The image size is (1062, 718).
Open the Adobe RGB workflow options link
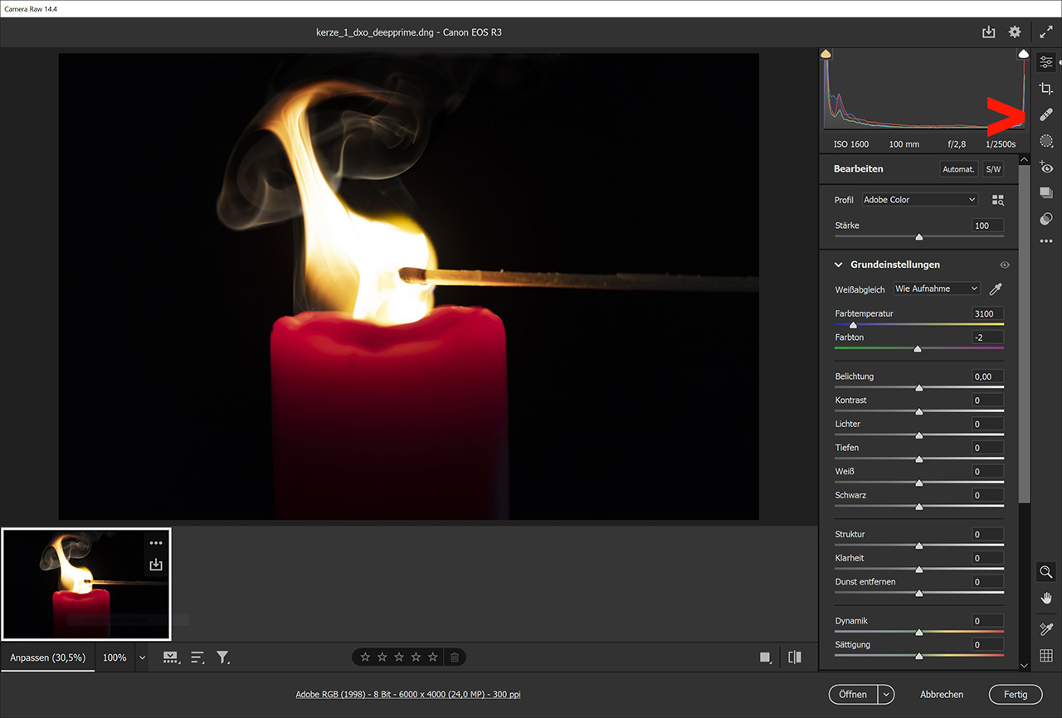[x=408, y=695]
